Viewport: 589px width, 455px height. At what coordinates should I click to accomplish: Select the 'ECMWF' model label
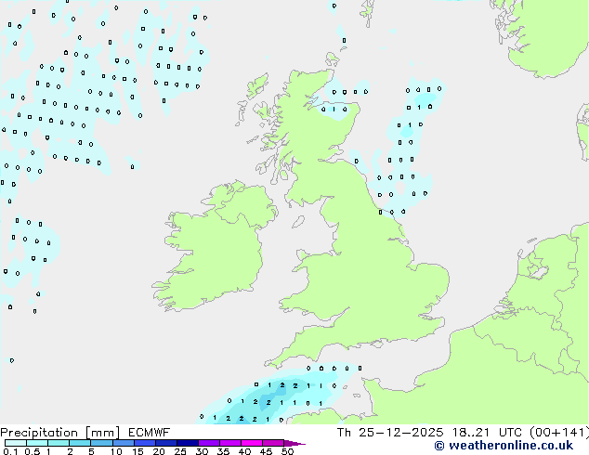(x=150, y=433)
